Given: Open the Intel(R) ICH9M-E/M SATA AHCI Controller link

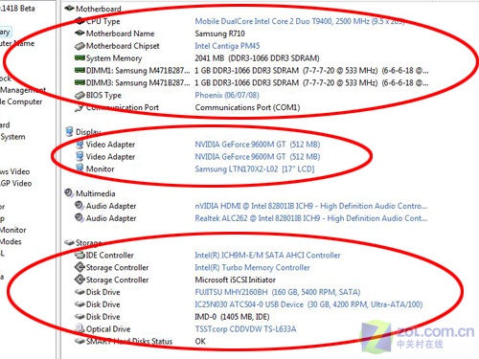Looking at the screenshot, I should 267,255.
